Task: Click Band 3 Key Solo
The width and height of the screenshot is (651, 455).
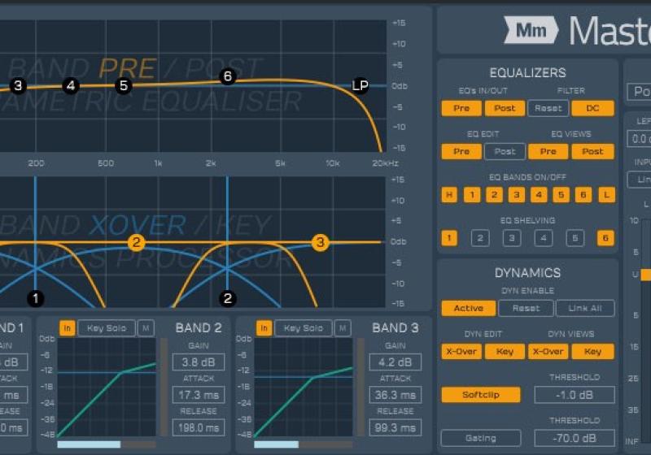Action: [304, 328]
